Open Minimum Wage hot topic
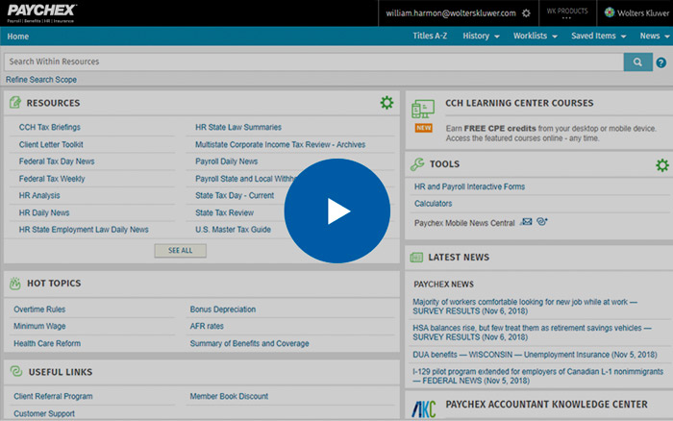The width and height of the screenshot is (673, 421). tap(39, 326)
